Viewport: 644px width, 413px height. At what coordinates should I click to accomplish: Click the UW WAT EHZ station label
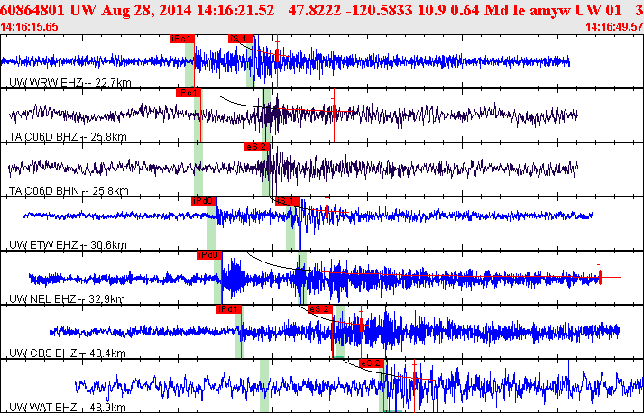click(68, 408)
